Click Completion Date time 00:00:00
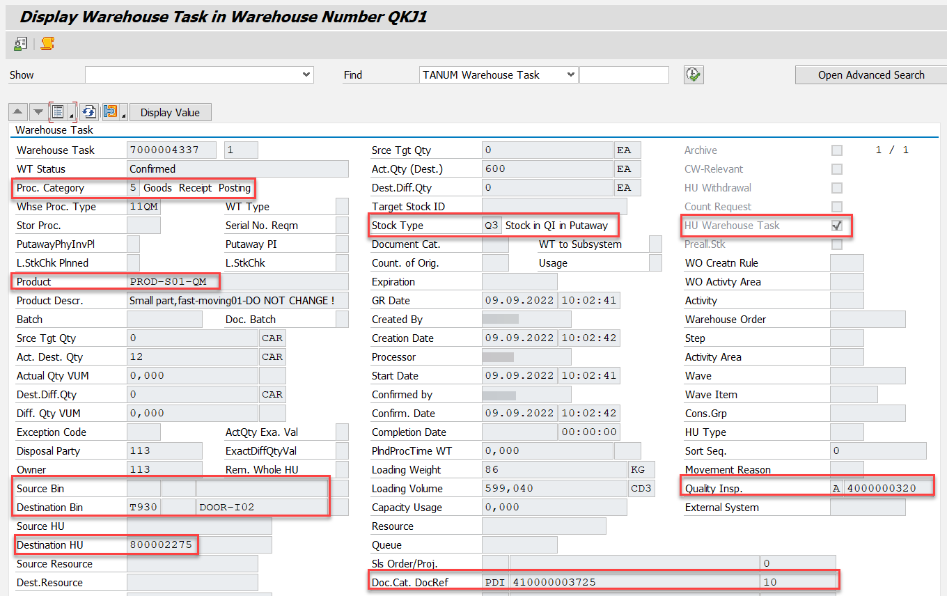 [589, 432]
